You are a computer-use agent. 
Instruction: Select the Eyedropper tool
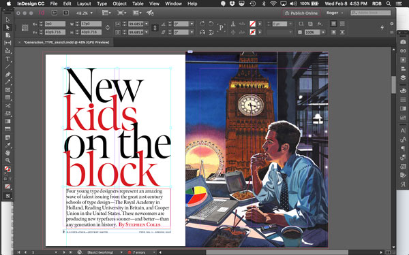point(7,145)
